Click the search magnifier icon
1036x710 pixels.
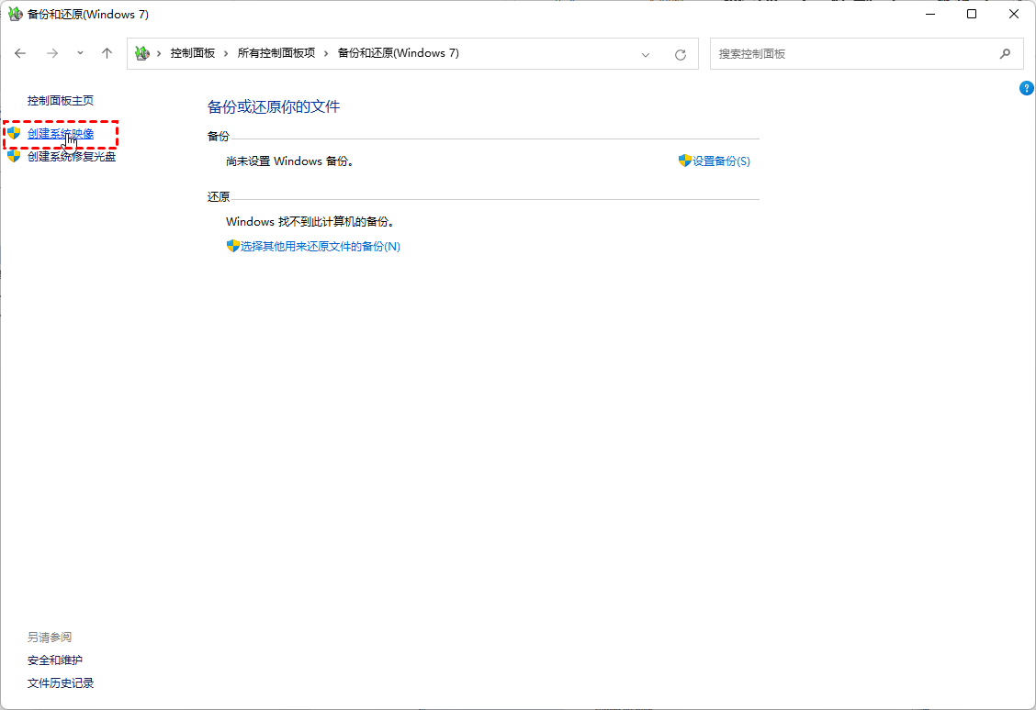pos(1005,53)
